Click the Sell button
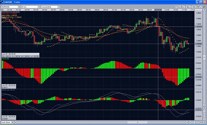The width and height of the screenshot is (207, 125). click(x=194, y=7)
